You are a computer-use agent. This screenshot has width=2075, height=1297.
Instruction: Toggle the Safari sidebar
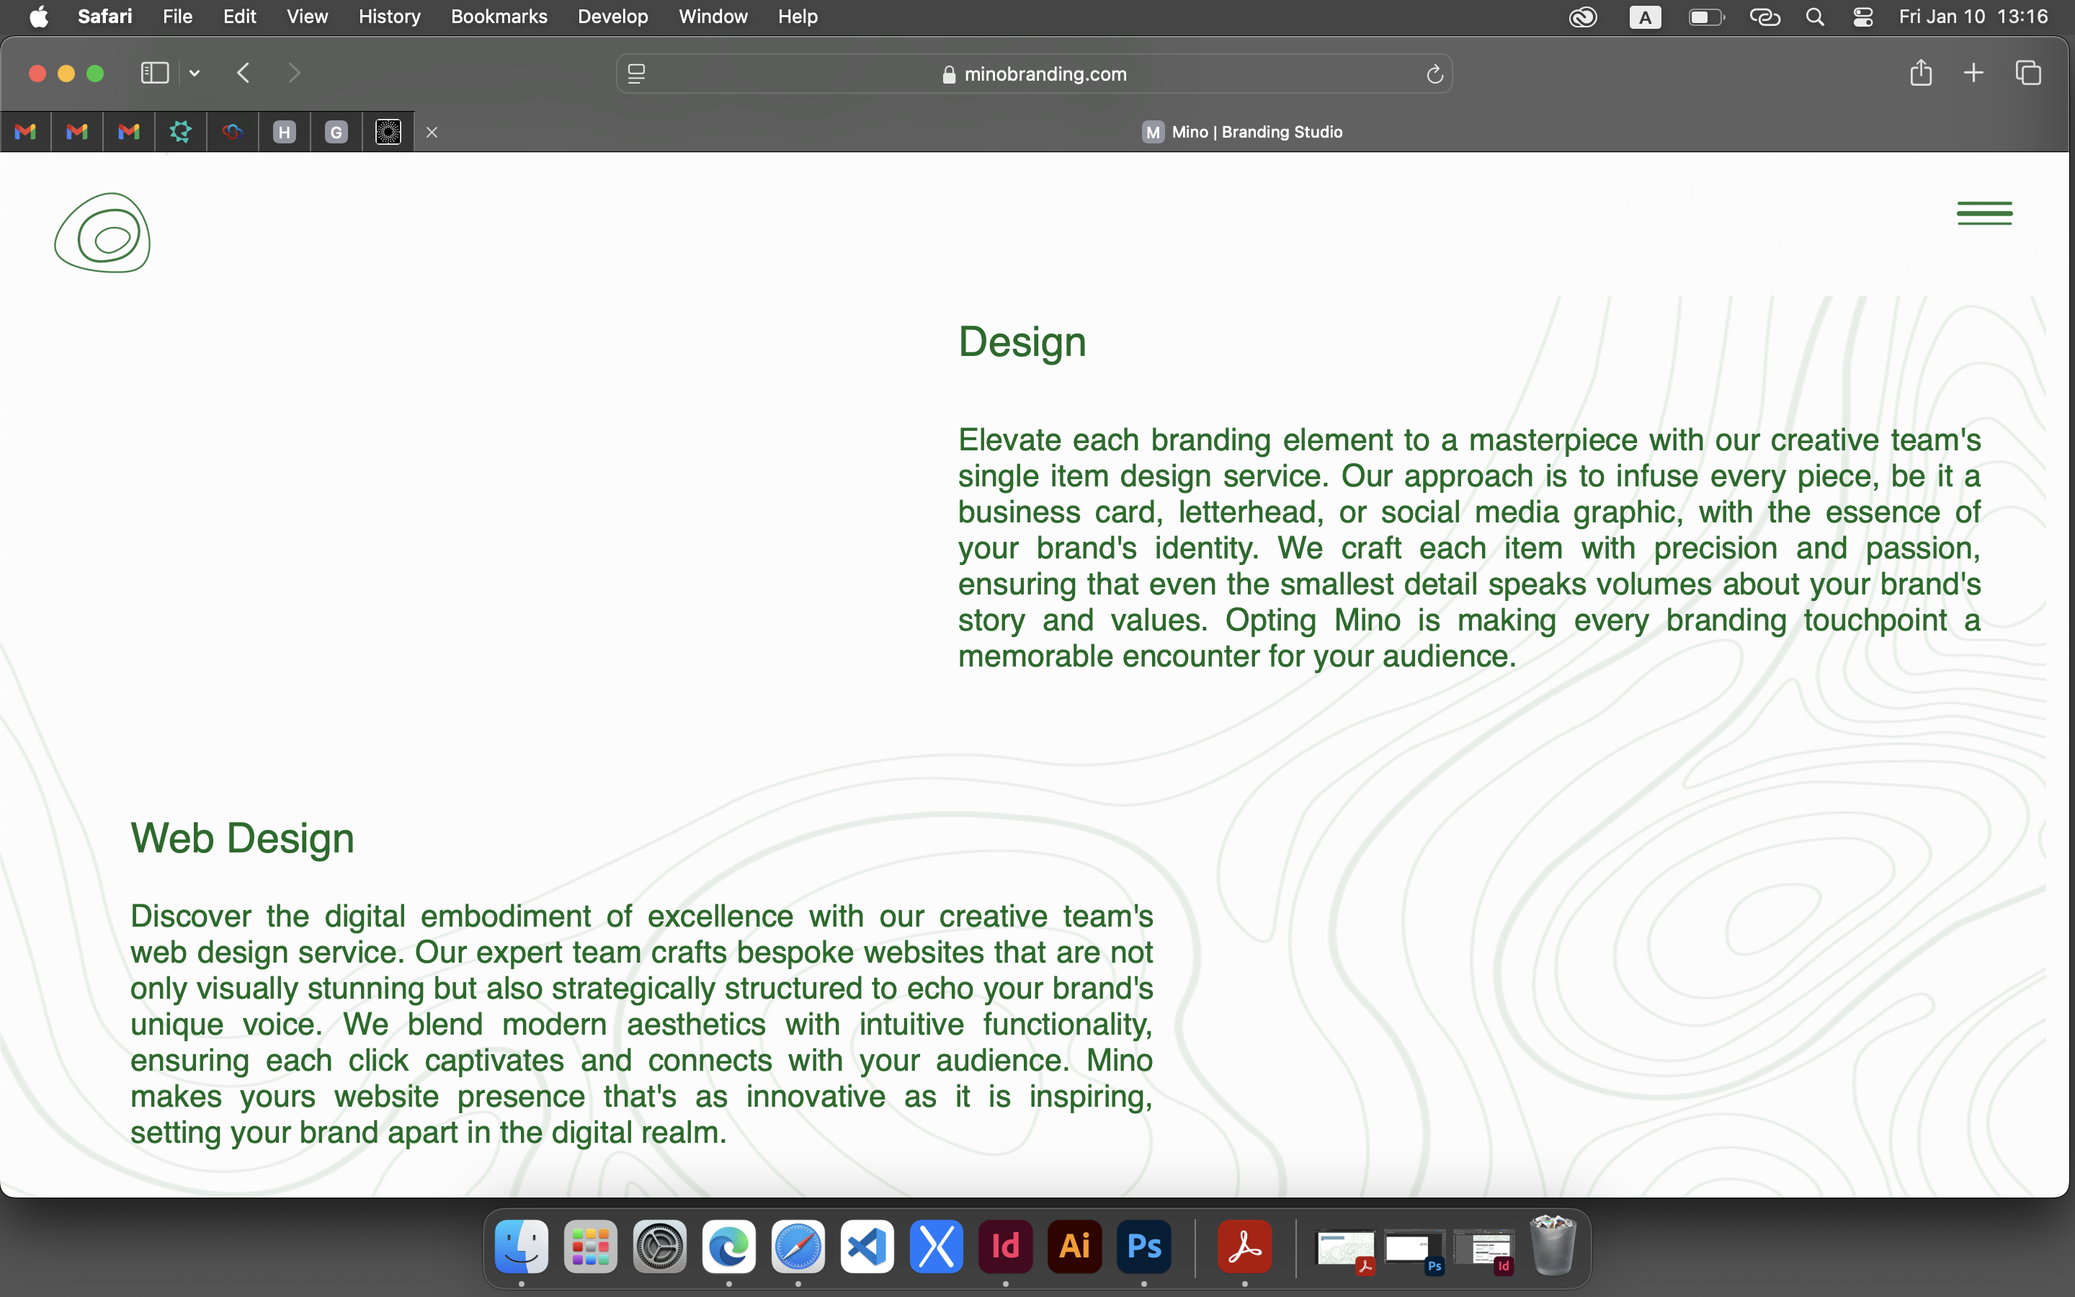pyautogui.click(x=154, y=73)
